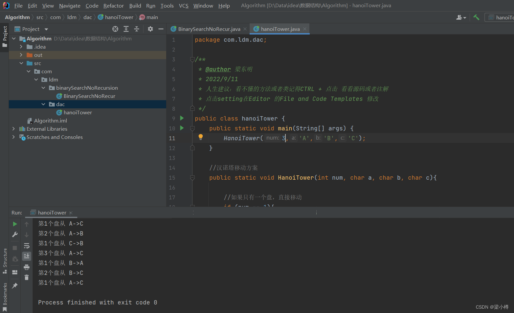The image size is (514, 313).
Task: Click the Print icon in Run console
Action: pyautogui.click(x=27, y=267)
